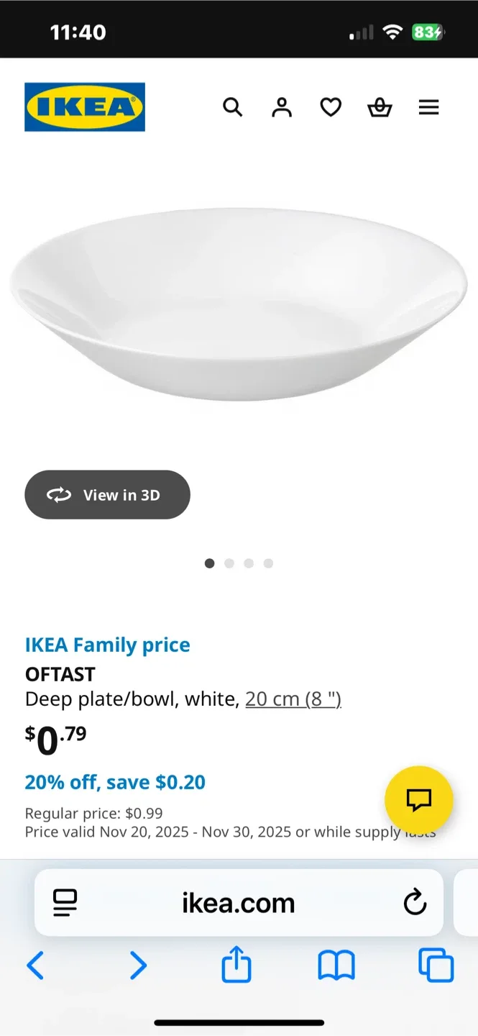Select the second carousel dot
478x1036 pixels.
pyautogui.click(x=229, y=563)
